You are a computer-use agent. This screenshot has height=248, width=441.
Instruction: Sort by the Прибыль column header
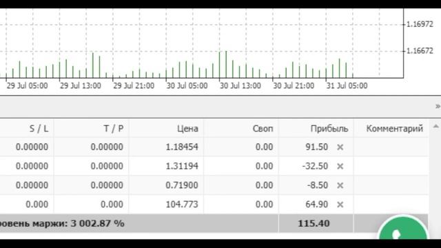[x=329, y=129]
